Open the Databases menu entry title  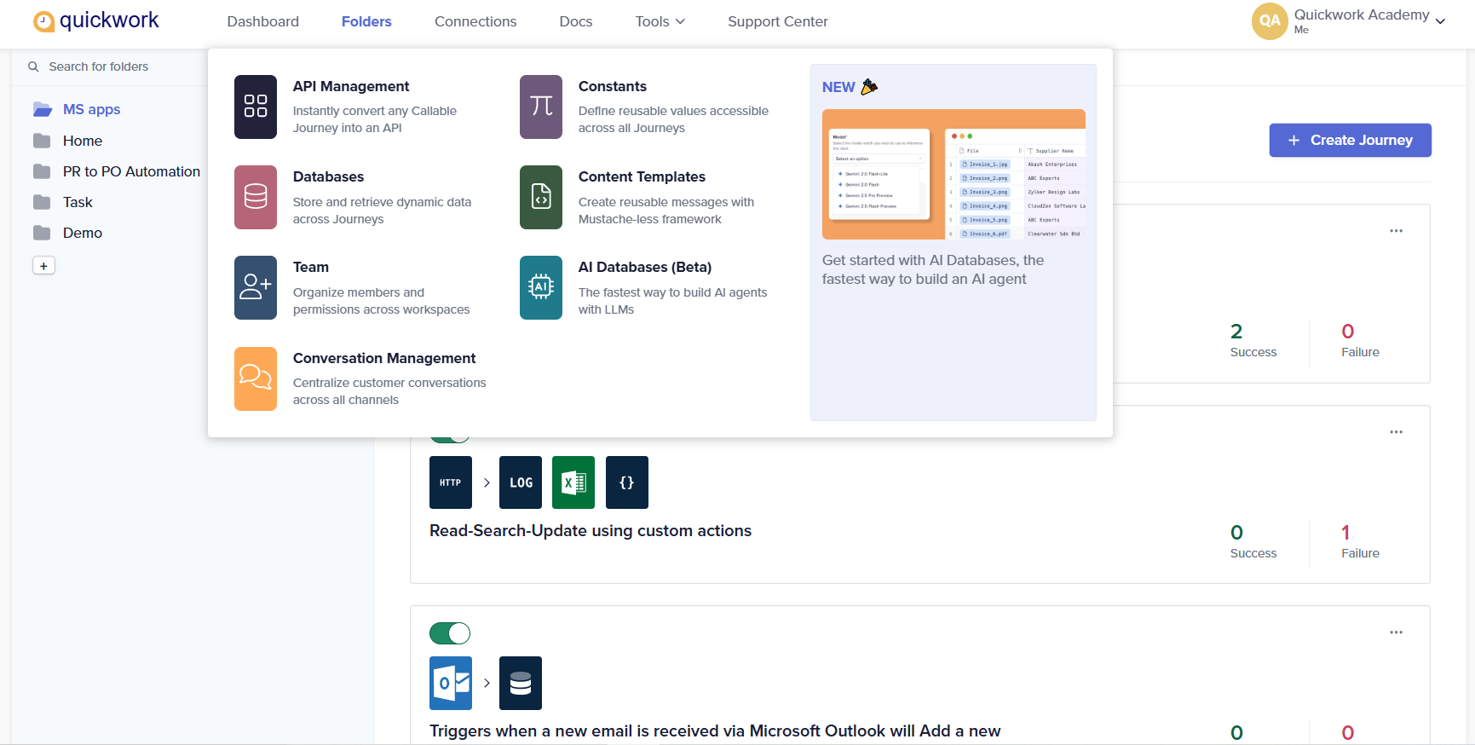click(328, 176)
